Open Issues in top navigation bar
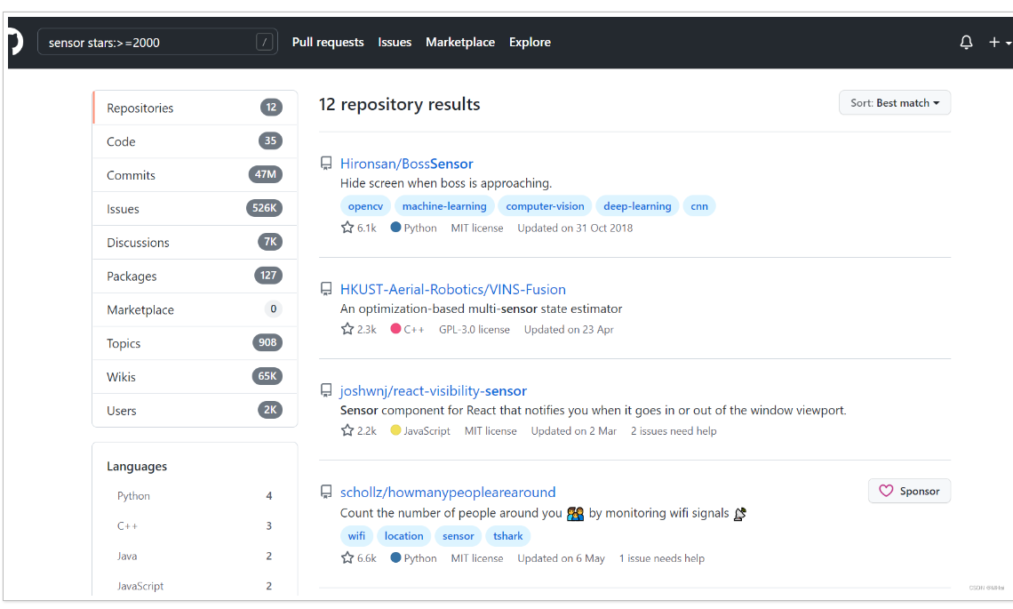This screenshot has width=1013, height=609. click(x=395, y=42)
